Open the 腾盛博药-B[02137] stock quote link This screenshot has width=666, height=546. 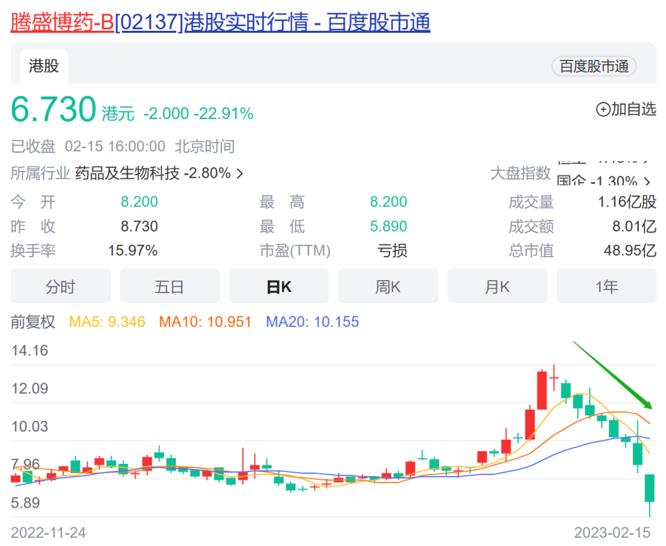point(220,22)
